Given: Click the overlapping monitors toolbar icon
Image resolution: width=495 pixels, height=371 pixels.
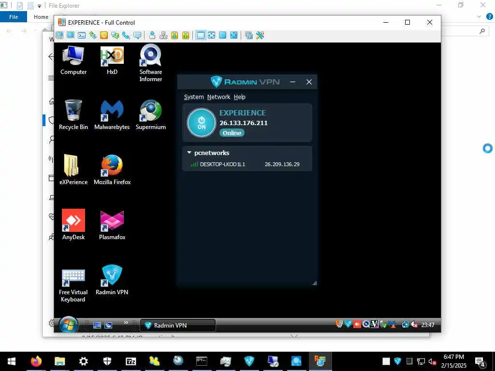Looking at the screenshot, I should tap(249, 35).
